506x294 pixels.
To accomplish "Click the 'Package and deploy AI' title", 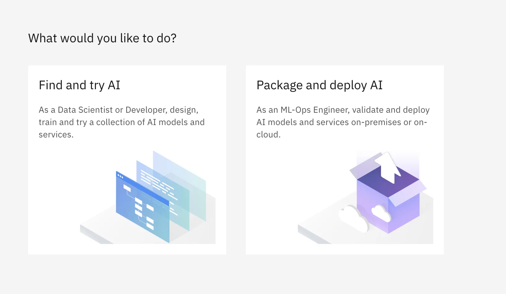I will (x=319, y=85).
